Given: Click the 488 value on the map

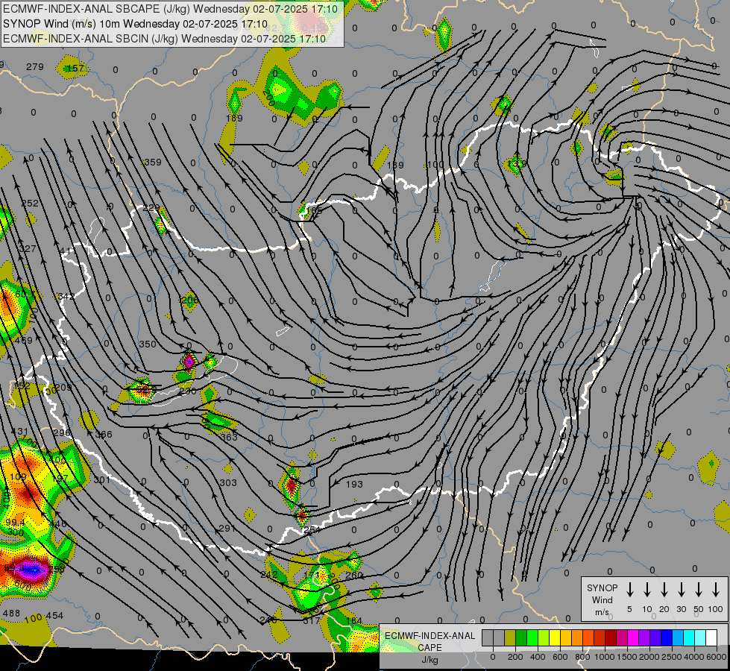Looking at the screenshot, I should pyautogui.click(x=11, y=614).
